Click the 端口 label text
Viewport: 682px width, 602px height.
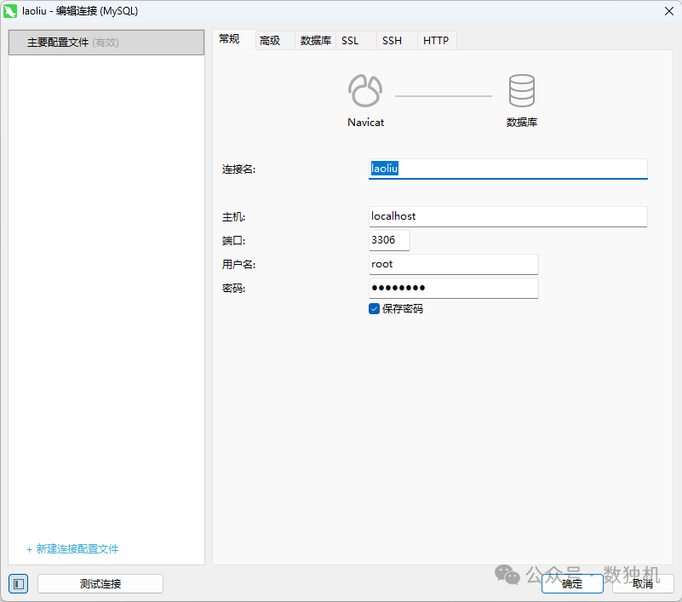pyautogui.click(x=233, y=240)
